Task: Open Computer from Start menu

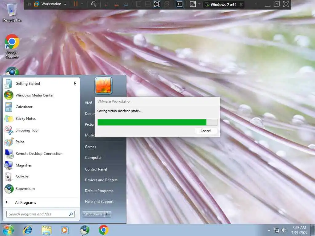Action: tap(103, 158)
